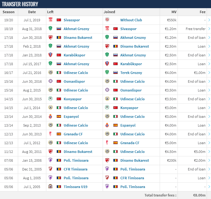
Task: Open the Terek Grozny club link
Action: [x=131, y=73]
